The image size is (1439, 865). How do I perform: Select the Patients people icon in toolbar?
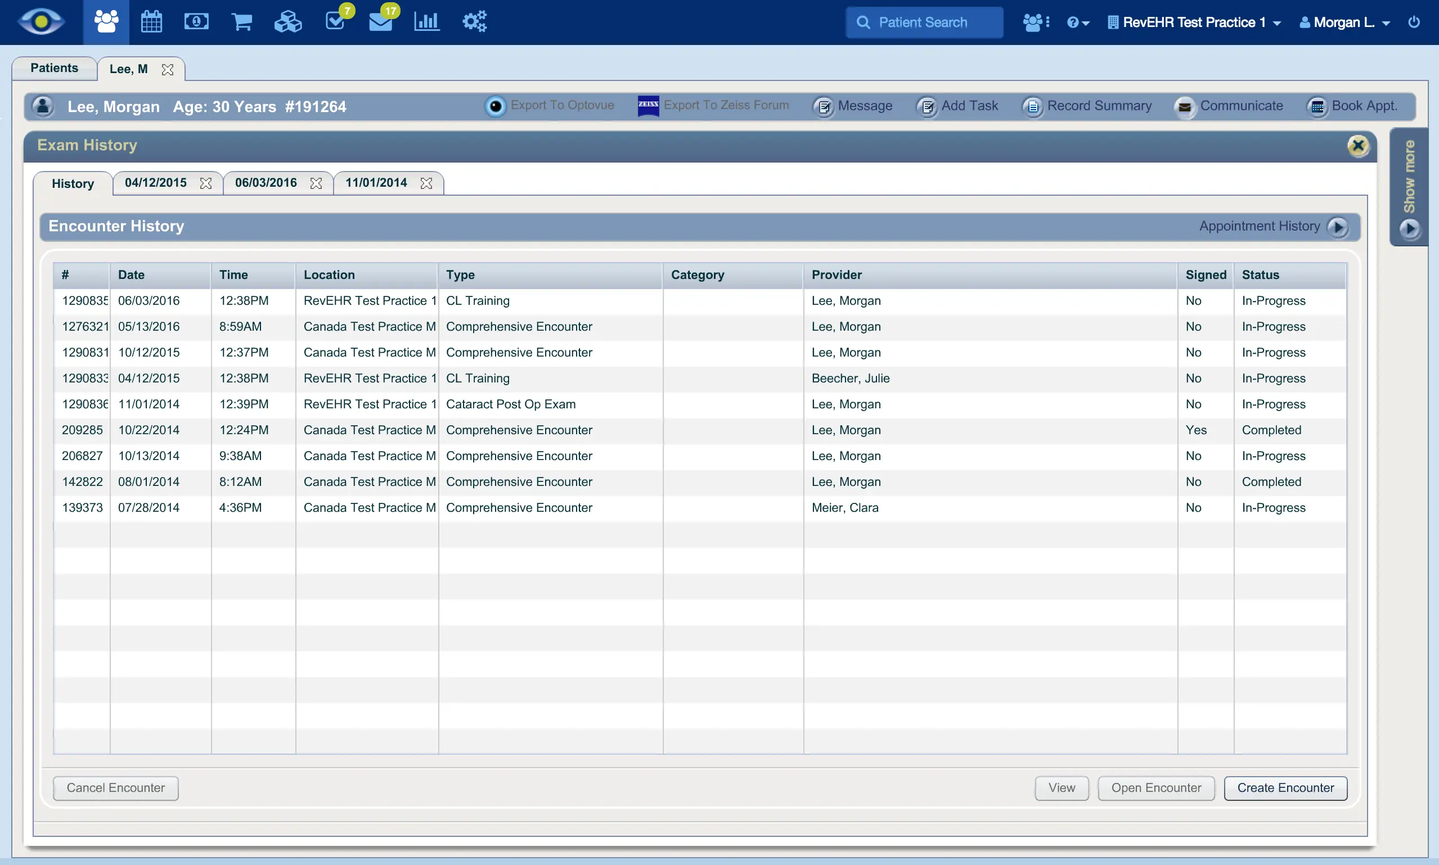pos(106,21)
